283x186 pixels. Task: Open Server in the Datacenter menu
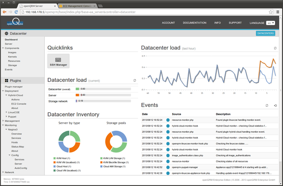8,44
